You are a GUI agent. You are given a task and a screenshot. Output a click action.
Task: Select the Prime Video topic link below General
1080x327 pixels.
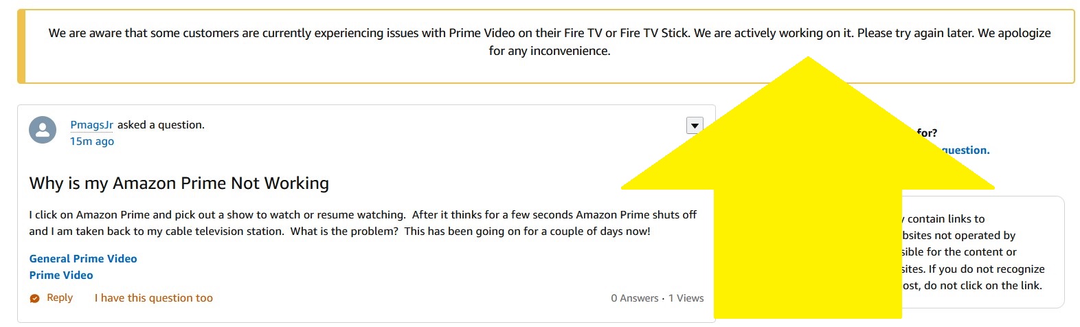[61, 275]
